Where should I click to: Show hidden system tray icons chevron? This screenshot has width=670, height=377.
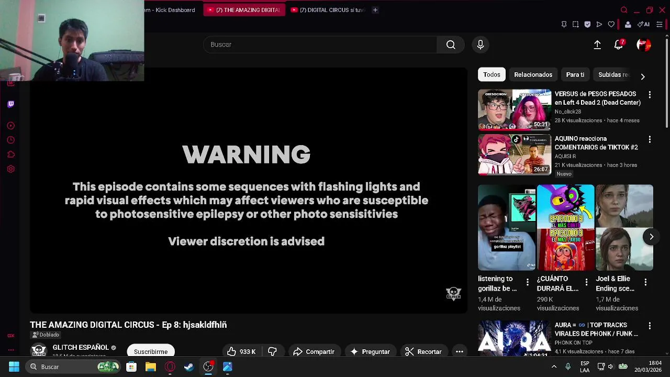(554, 367)
